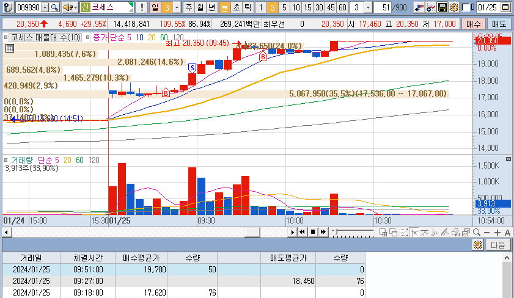The width and height of the screenshot is (514, 298).
Task: Close the volume panel with X icon
Action: (508, 159)
